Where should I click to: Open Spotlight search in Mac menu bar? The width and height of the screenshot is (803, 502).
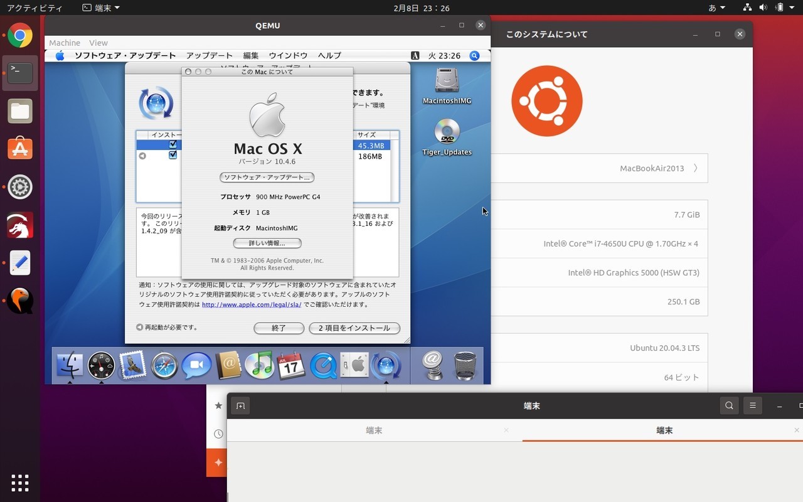[x=475, y=56]
